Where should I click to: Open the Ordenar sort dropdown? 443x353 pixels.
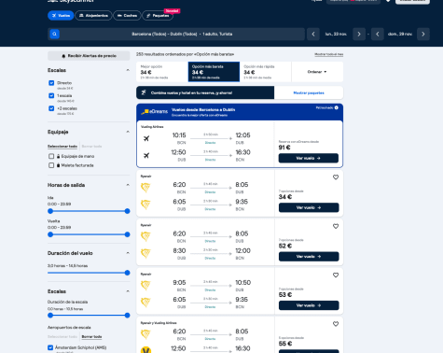coord(317,72)
